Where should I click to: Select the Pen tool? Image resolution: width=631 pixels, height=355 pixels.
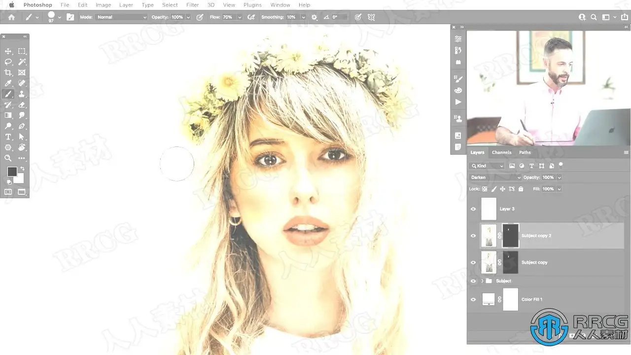(x=22, y=126)
